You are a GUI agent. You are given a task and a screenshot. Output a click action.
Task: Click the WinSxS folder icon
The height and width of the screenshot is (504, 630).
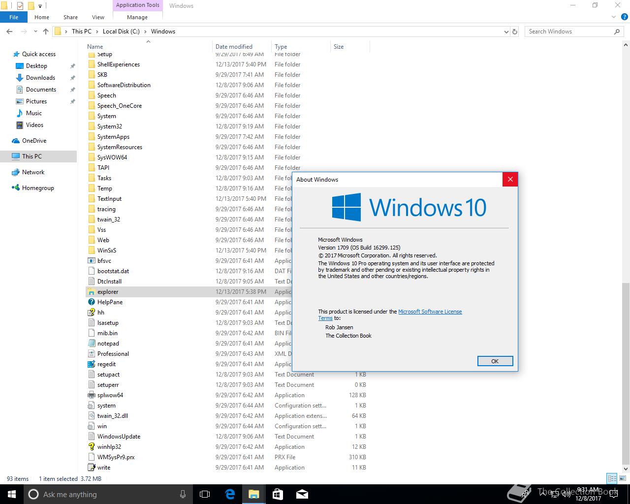(91, 251)
